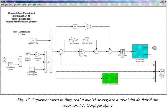Open the L1 Resp scope block
This screenshot has height=110, width=167.
[162, 71]
